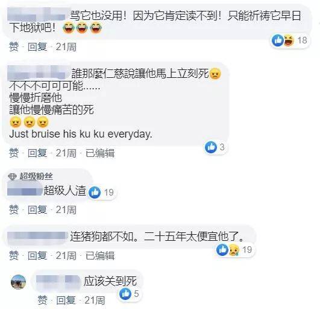Click the 21周 timestamp on first comment
The image size is (320, 309).
[66, 47]
